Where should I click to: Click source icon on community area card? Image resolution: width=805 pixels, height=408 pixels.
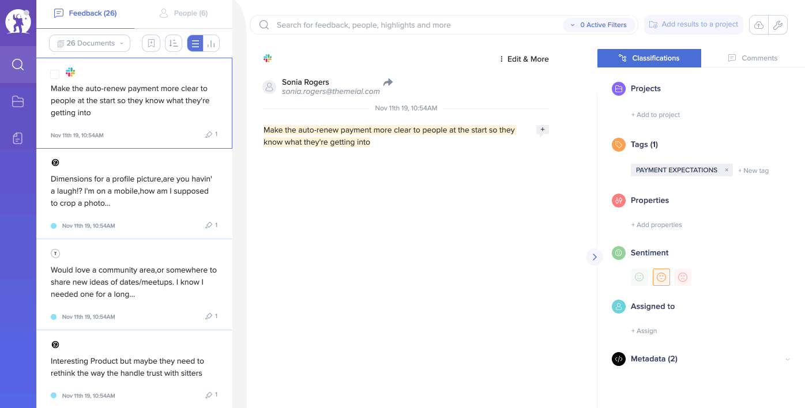pyautogui.click(x=55, y=254)
